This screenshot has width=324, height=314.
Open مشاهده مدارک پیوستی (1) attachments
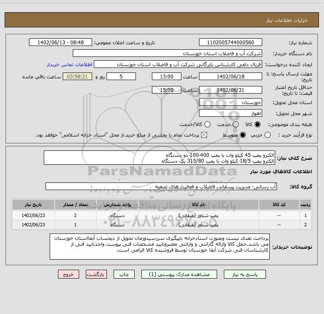pos(179,274)
